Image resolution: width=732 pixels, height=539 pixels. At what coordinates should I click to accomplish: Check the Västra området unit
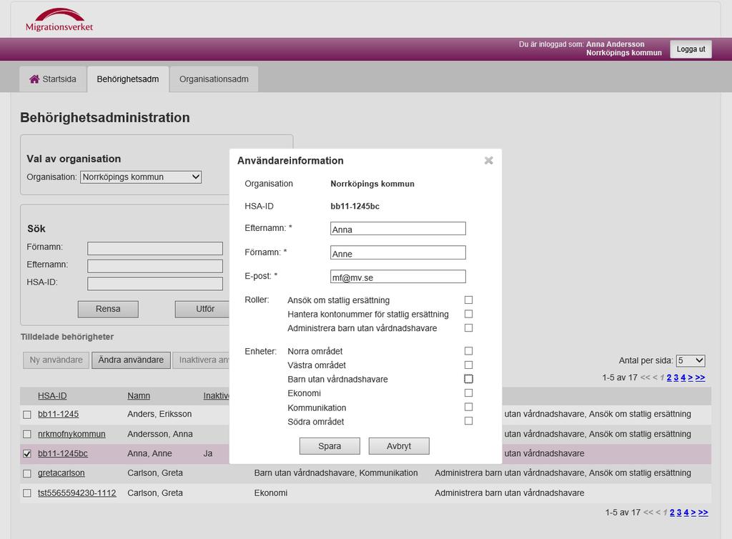(469, 365)
